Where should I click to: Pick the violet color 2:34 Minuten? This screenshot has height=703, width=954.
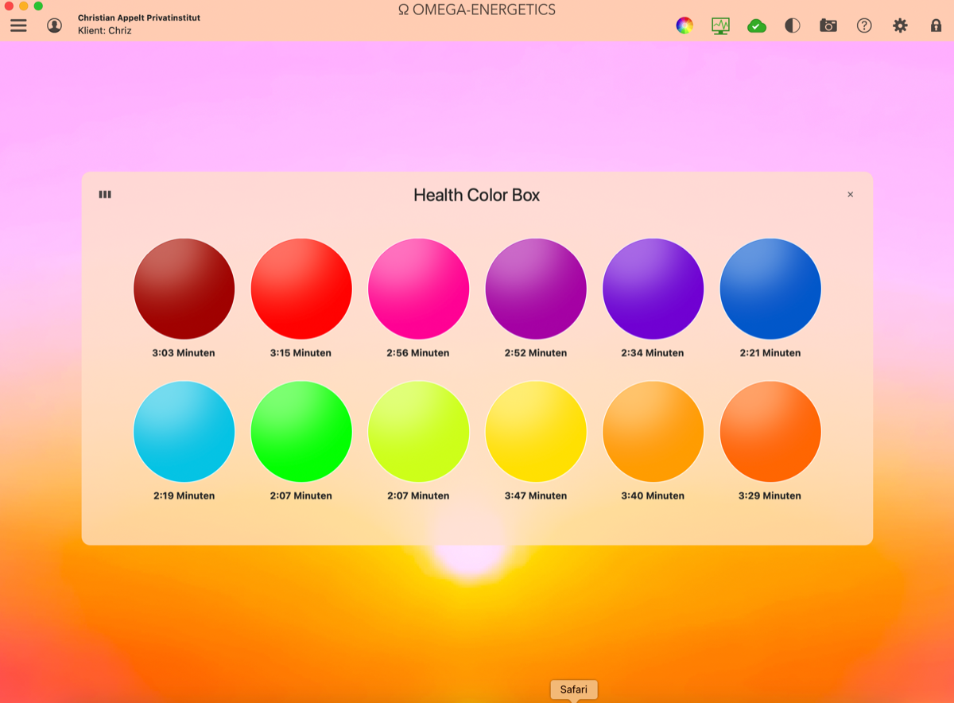(653, 289)
